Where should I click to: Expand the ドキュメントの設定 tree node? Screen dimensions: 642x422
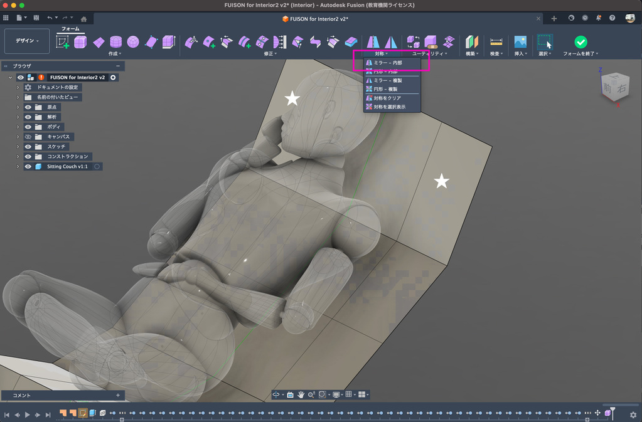(x=18, y=87)
